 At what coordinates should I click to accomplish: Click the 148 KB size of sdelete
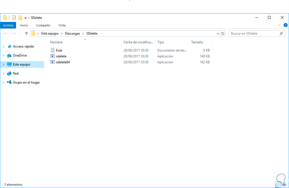point(205,56)
